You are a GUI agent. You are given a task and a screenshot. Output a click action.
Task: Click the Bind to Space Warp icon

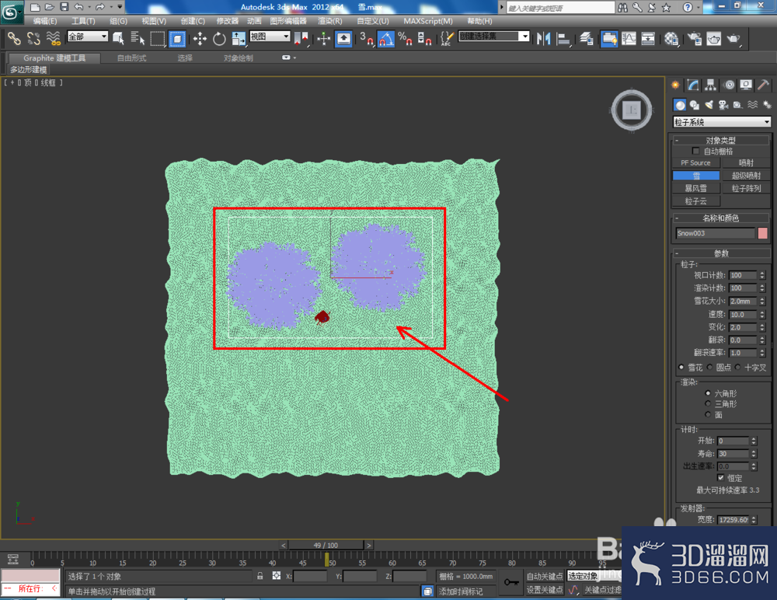pyautogui.click(x=53, y=38)
